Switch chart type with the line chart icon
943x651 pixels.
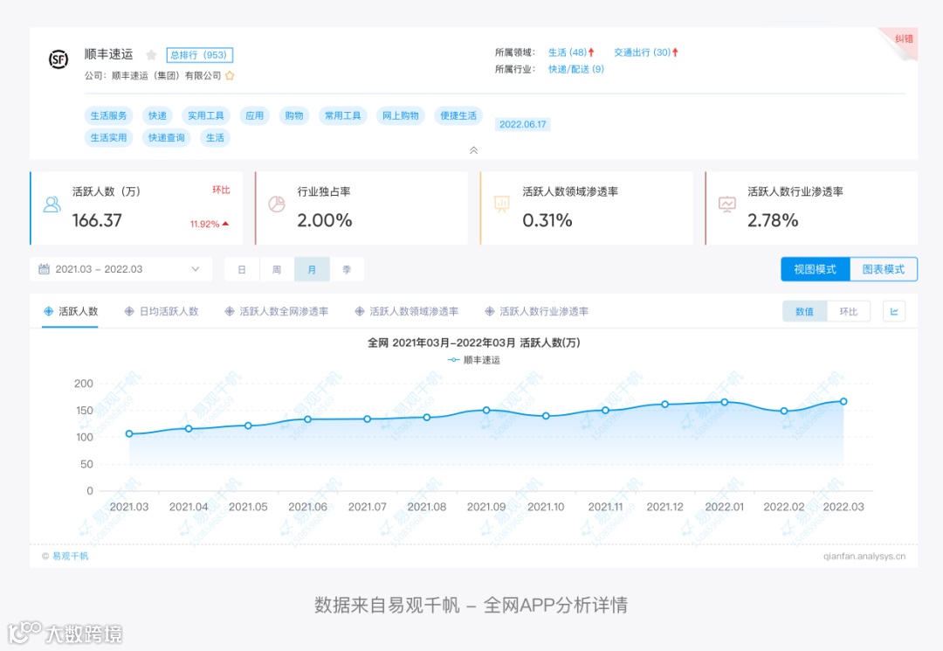[894, 312]
